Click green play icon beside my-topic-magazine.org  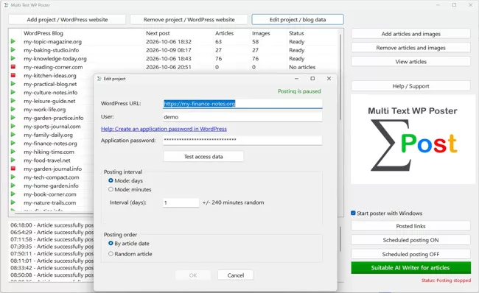click(13, 41)
